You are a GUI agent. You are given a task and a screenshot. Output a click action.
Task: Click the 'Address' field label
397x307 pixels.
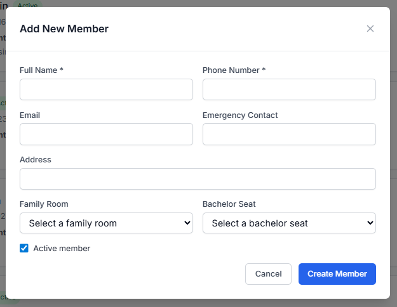(x=36, y=160)
